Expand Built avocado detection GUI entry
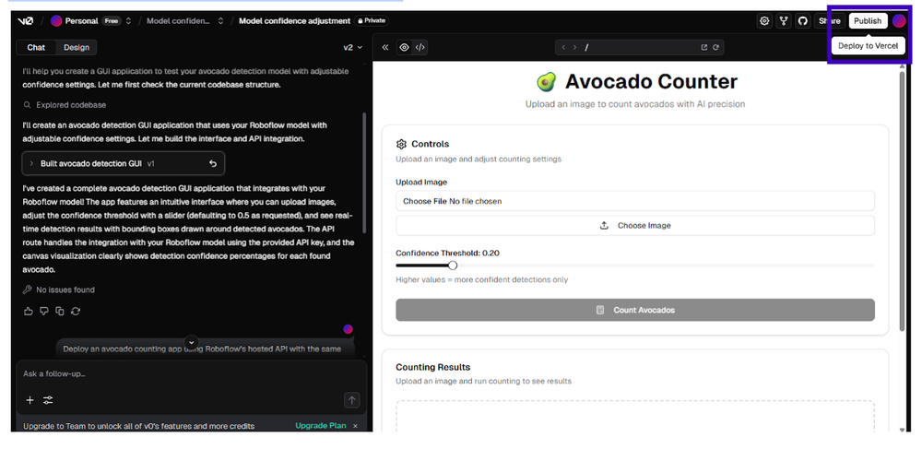The image size is (922, 449). [x=31, y=163]
